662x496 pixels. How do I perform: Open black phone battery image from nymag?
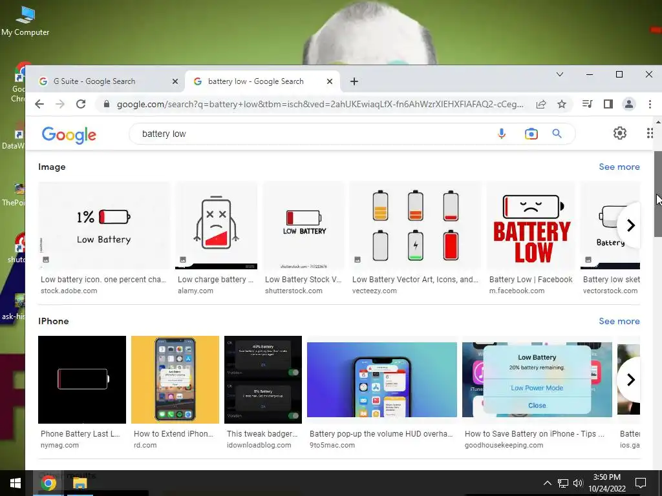tap(82, 380)
